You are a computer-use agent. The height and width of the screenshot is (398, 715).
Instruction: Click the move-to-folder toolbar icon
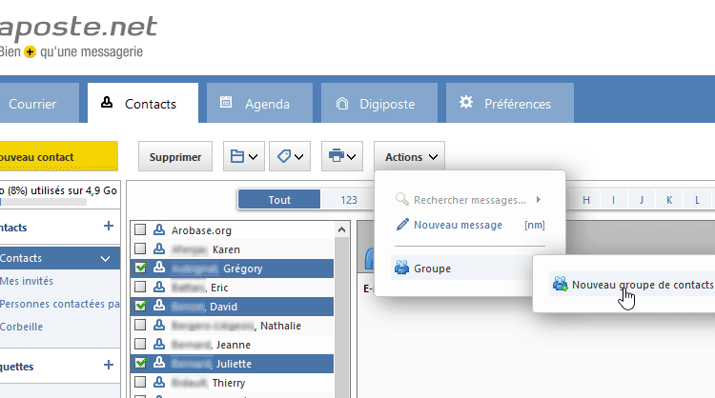[238, 156]
